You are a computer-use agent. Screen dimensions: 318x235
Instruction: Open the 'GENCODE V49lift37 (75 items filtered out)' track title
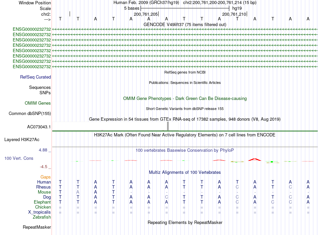pyautogui.click(x=185, y=24)
